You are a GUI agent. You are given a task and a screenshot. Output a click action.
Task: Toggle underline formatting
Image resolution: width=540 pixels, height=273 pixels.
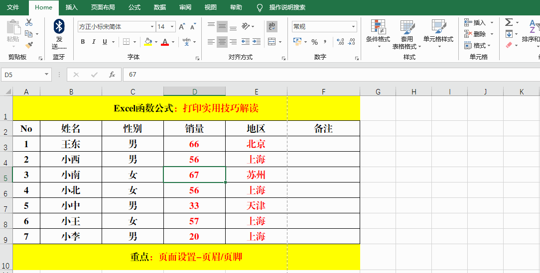click(x=104, y=42)
